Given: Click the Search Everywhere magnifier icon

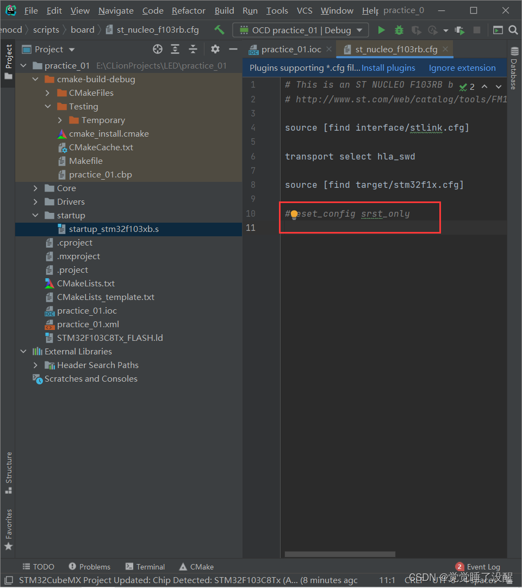Looking at the screenshot, I should pyautogui.click(x=513, y=30).
